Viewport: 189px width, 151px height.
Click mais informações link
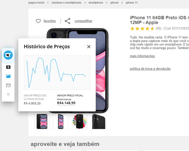[142, 56]
